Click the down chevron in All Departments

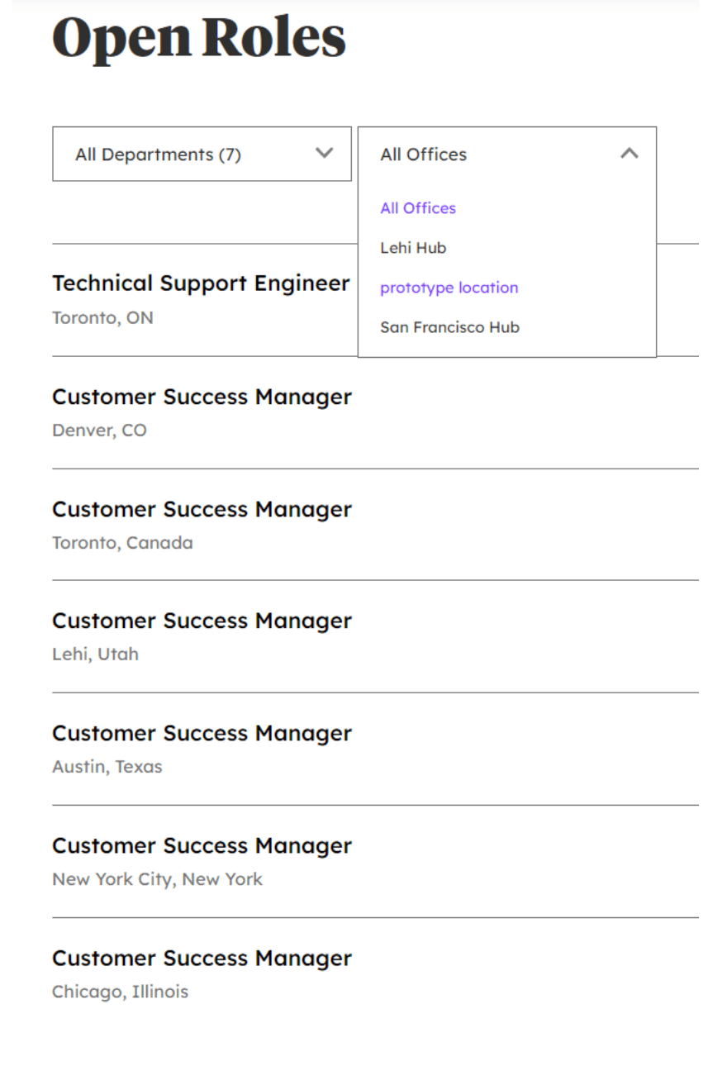pos(325,153)
